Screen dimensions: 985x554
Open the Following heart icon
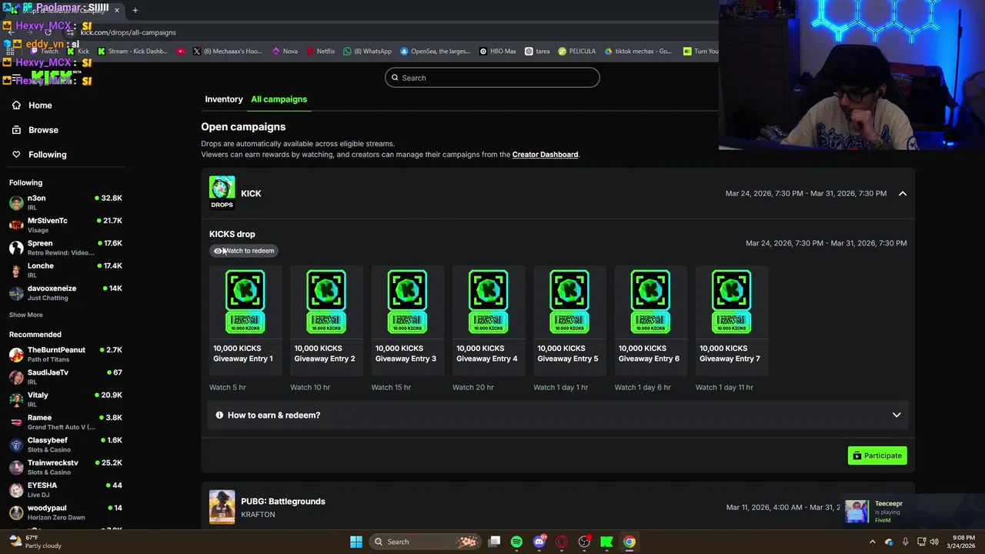pos(16,155)
